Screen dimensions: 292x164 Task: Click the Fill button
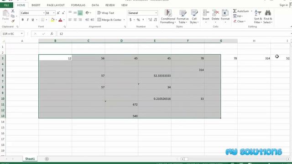(x=238, y=16)
